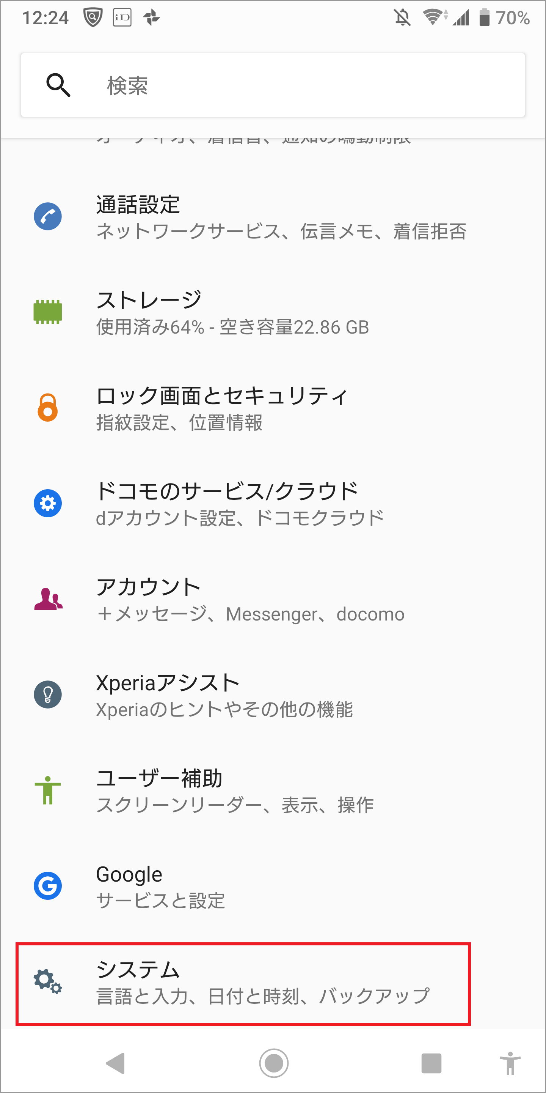
Task: Tap the system double-gear icon
Action: pos(48,981)
